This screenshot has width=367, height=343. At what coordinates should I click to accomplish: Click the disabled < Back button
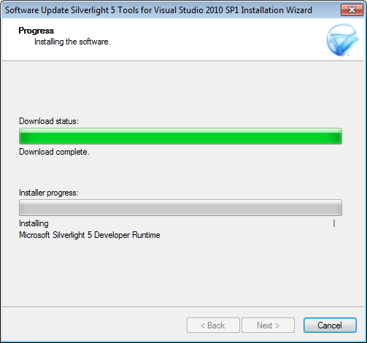pyautogui.click(x=213, y=325)
